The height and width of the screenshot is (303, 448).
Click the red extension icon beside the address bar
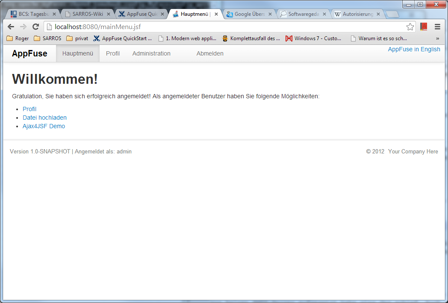click(x=424, y=26)
